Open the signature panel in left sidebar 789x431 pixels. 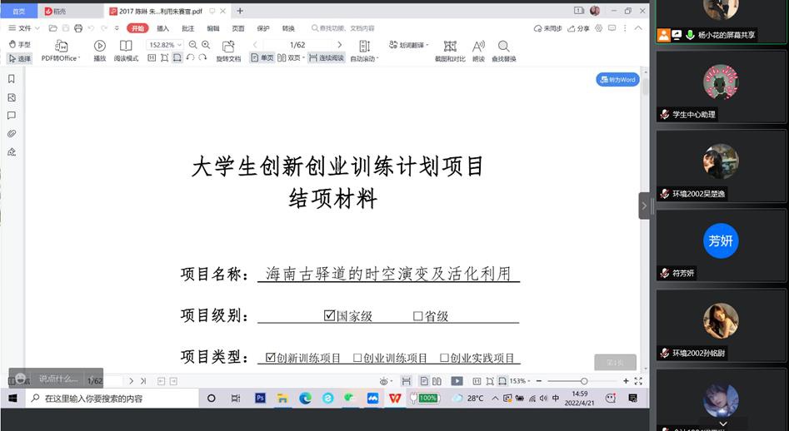coord(12,151)
